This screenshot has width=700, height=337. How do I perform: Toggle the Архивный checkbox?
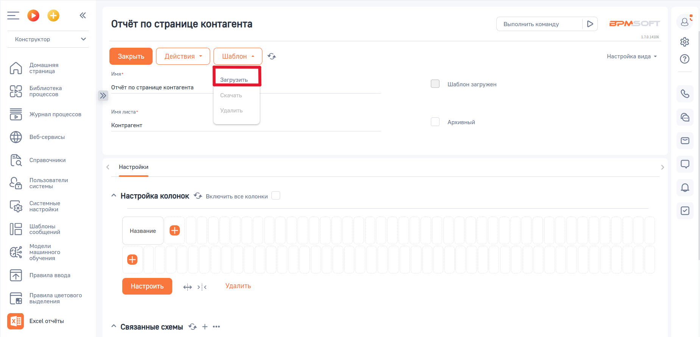435,122
